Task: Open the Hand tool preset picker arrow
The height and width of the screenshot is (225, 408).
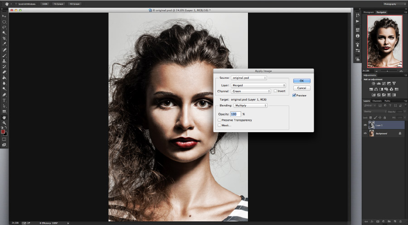Action: pyautogui.click(x=11, y=4)
